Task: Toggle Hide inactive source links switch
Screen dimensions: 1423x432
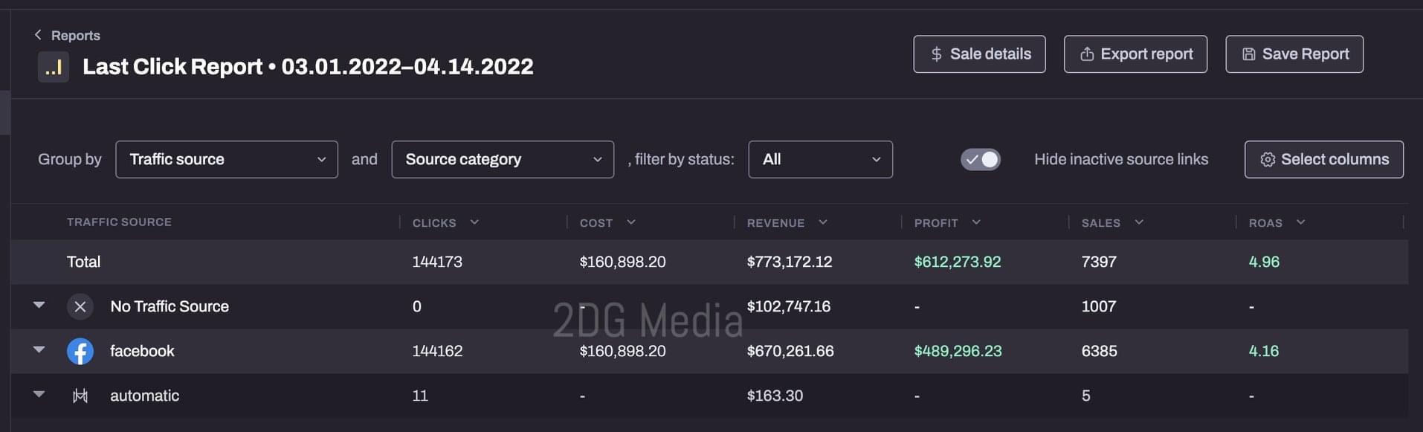Action: click(x=980, y=159)
